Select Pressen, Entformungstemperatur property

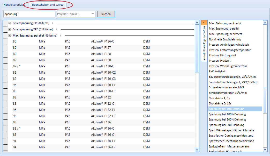230,50
